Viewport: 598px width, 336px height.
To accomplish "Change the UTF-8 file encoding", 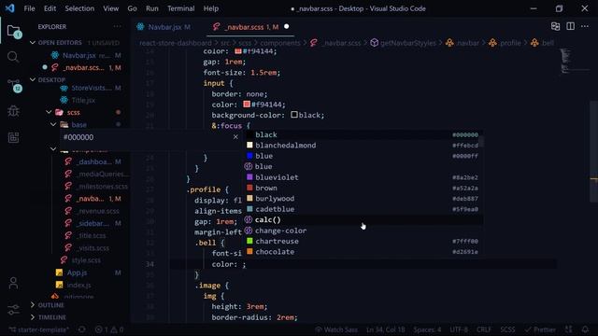I will pyautogui.click(x=459, y=329).
